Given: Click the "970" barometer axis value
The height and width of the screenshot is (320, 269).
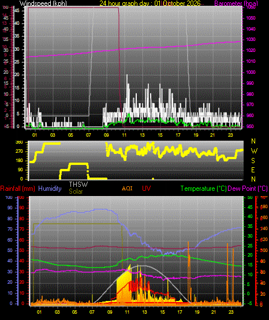Looking at the screenshot, I should point(250,104).
